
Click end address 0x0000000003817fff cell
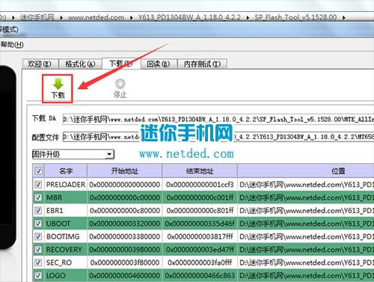200,236
